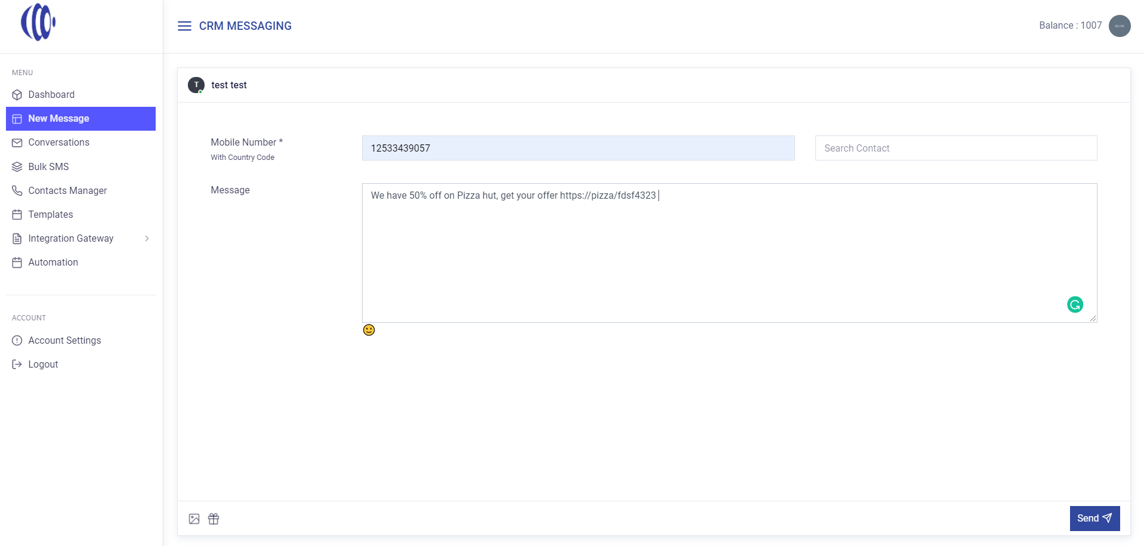Screen dimensions: 1144x546
Task: Click the CRM MESSAGING header title
Action: pos(245,26)
